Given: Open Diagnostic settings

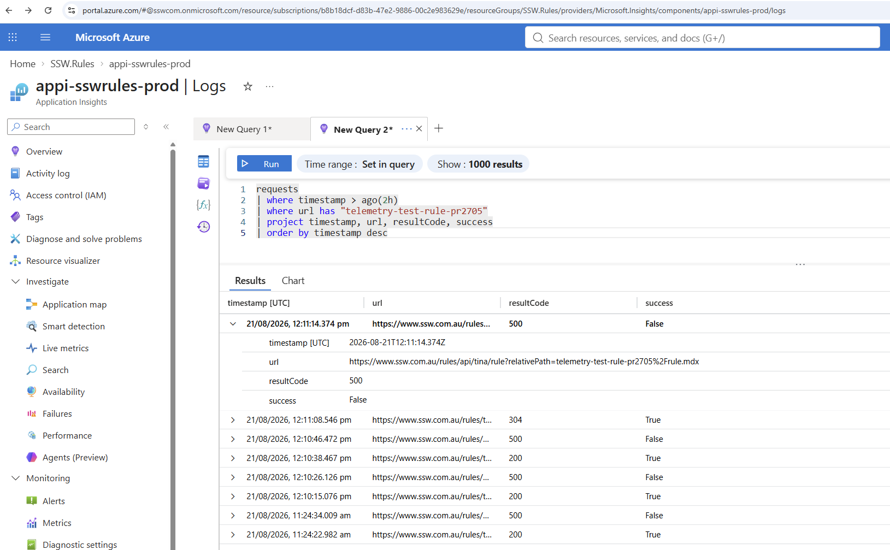Looking at the screenshot, I should coord(79,545).
